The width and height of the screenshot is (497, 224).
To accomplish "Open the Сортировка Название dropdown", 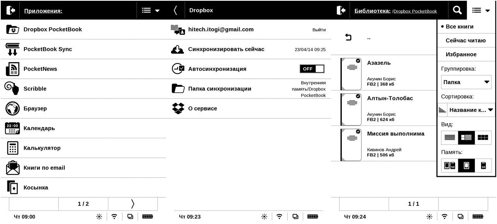I will 471,110.
